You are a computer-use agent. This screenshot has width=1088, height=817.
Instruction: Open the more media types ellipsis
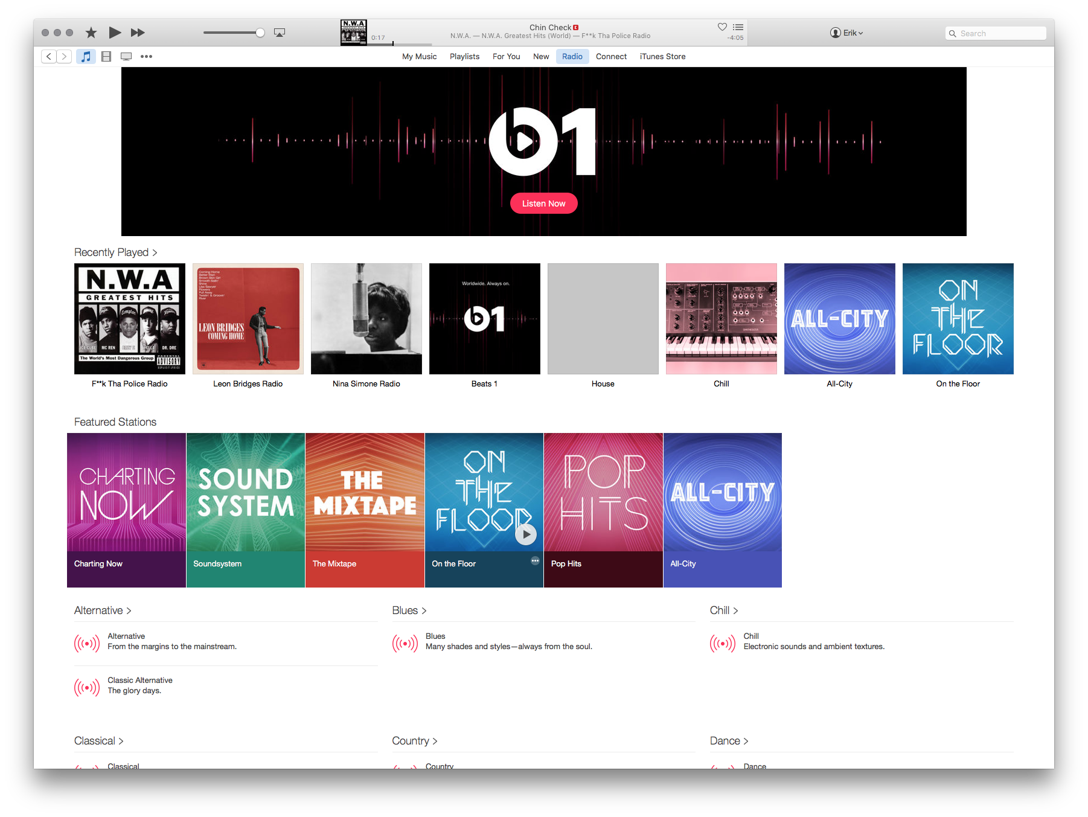(146, 56)
